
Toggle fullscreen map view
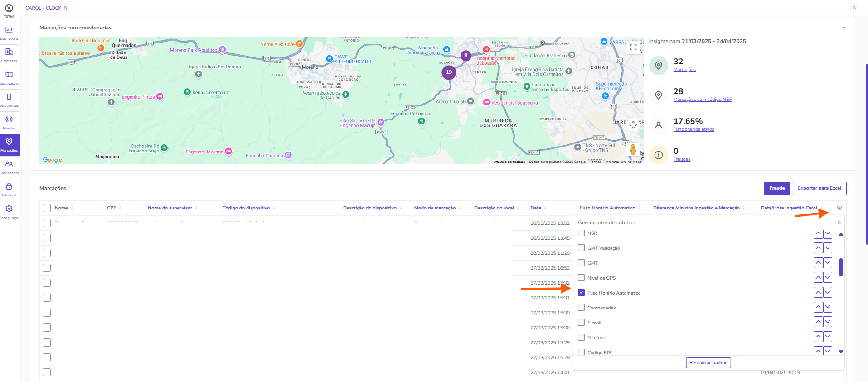[x=633, y=47]
